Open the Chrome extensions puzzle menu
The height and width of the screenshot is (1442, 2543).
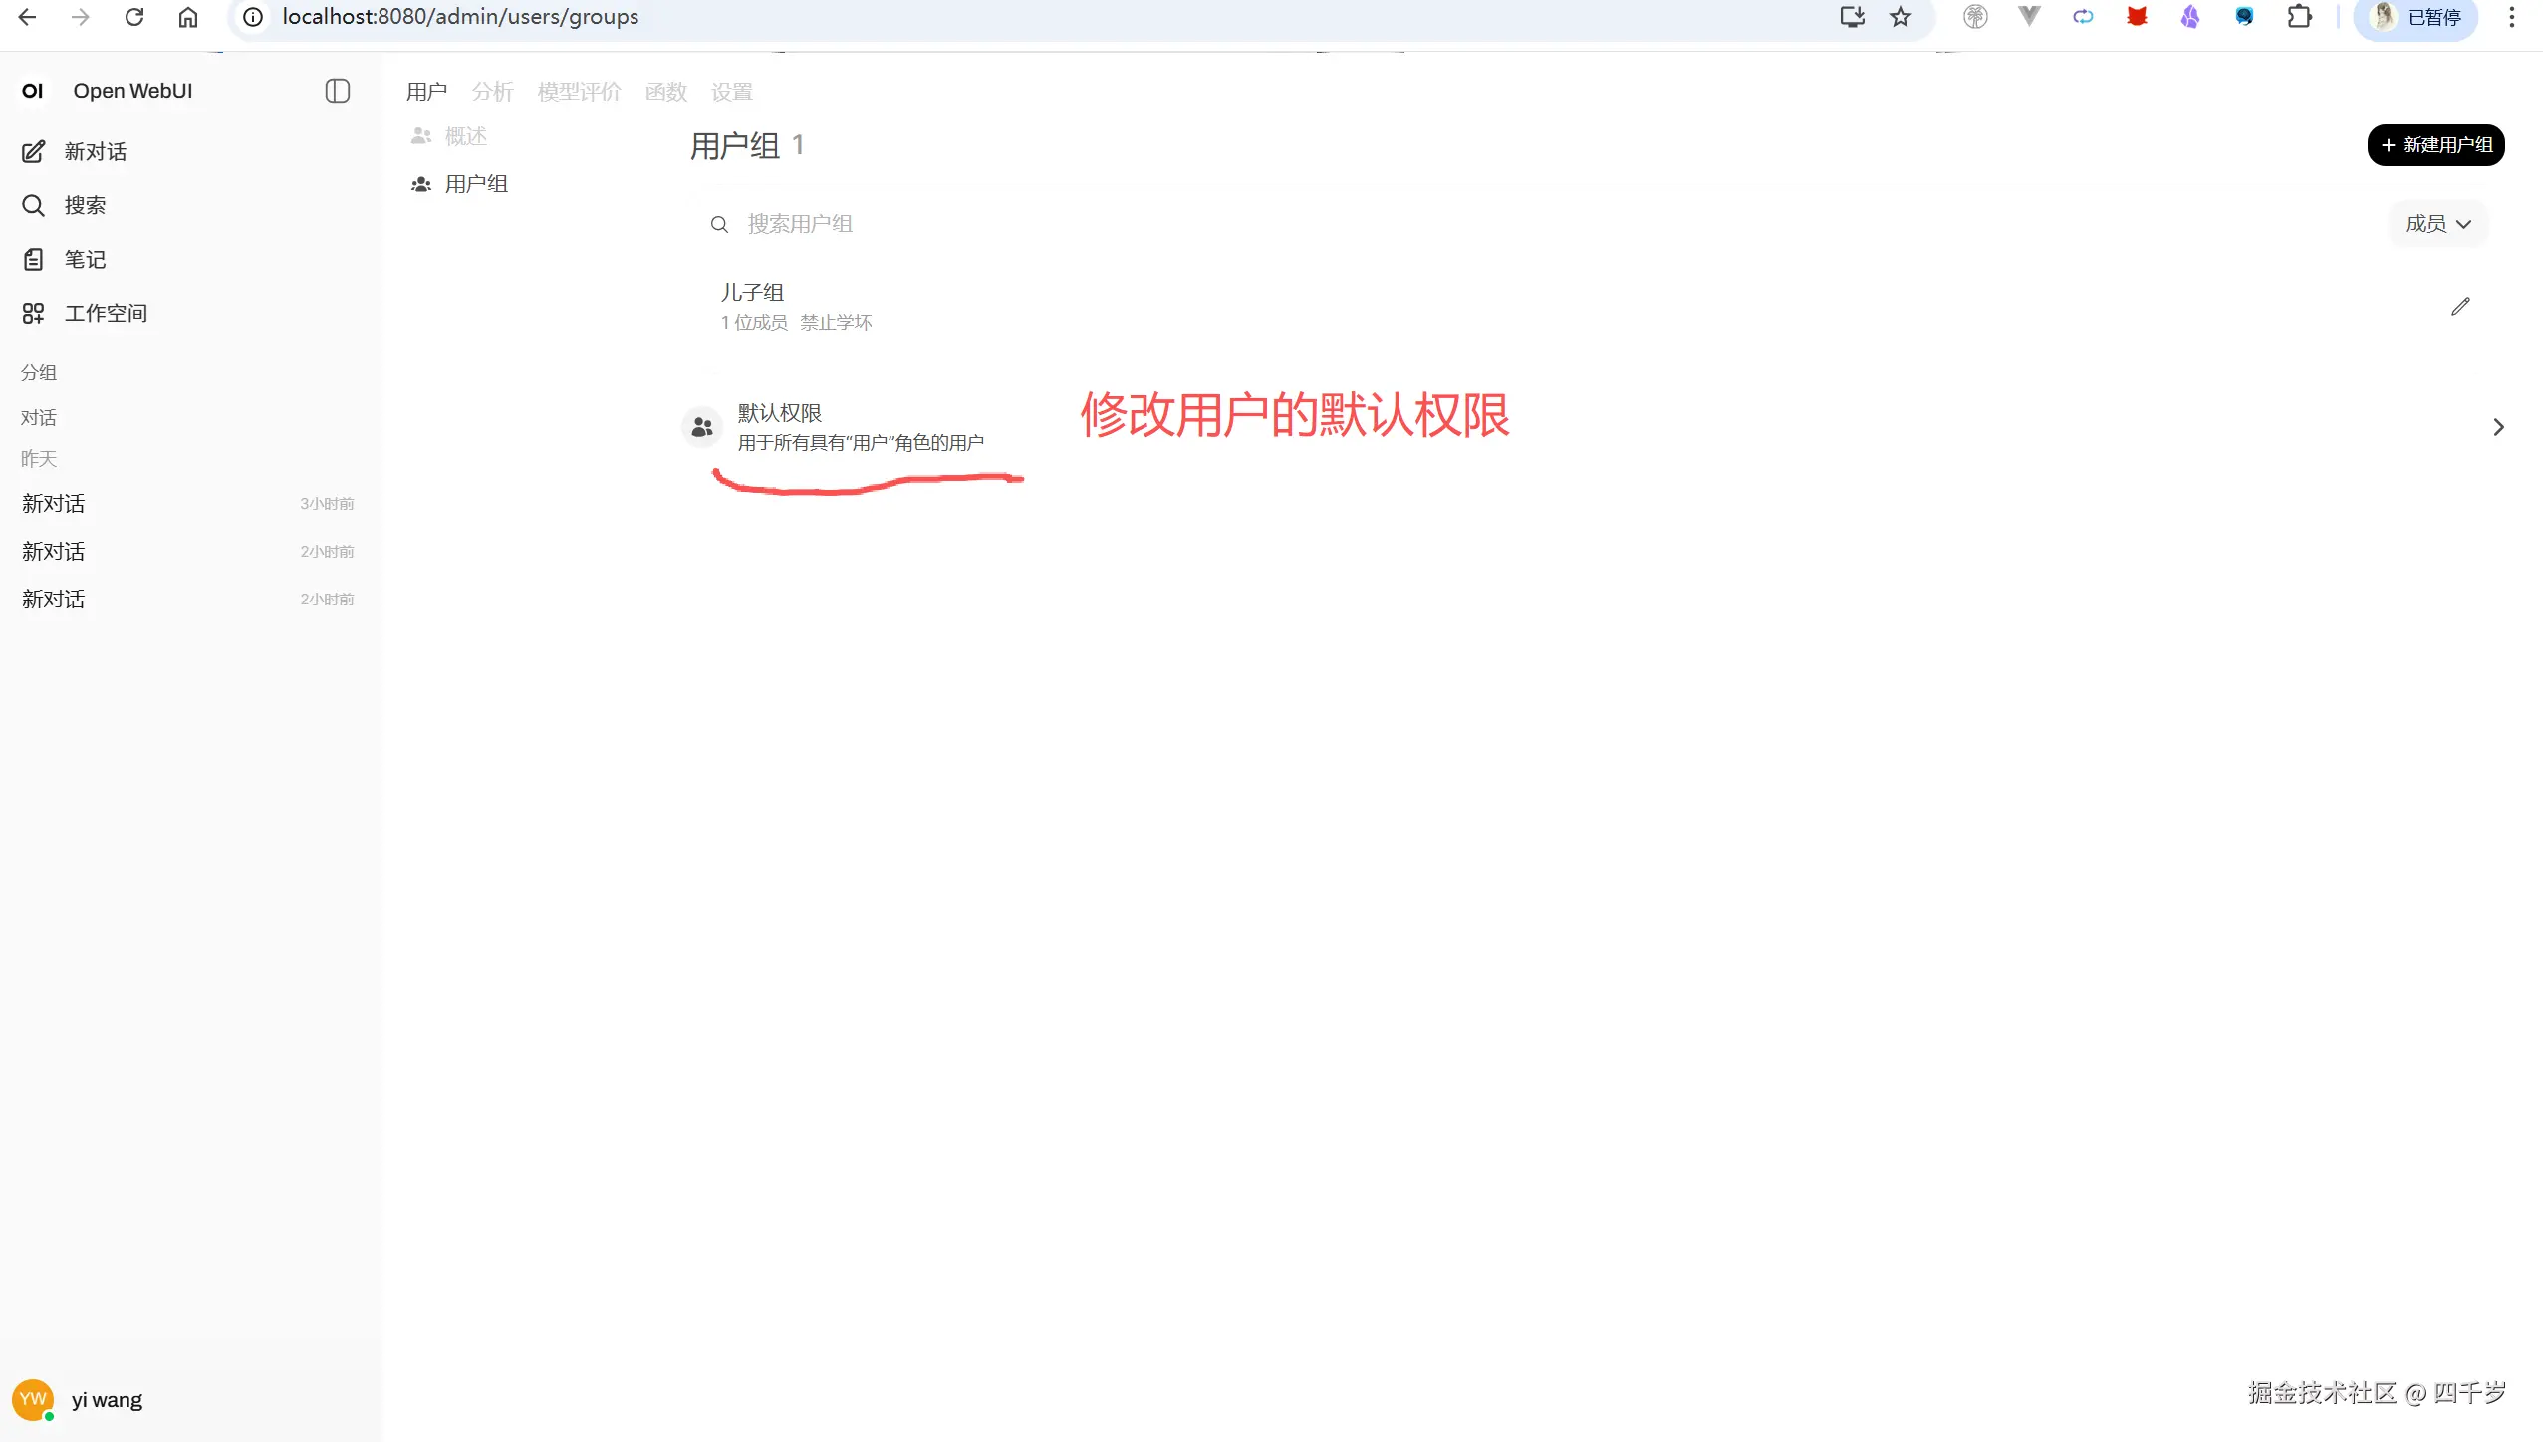2298,16
